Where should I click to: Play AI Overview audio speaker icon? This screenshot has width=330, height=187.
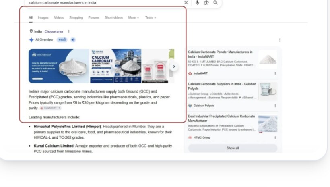coord(73,39)
